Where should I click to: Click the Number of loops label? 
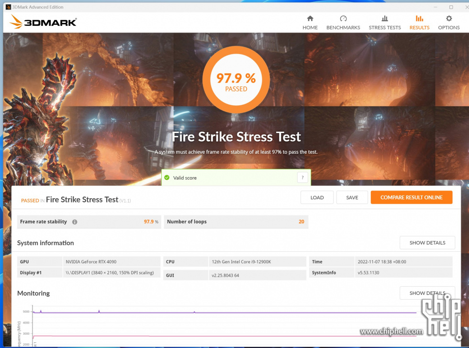(x=187, y=222)
